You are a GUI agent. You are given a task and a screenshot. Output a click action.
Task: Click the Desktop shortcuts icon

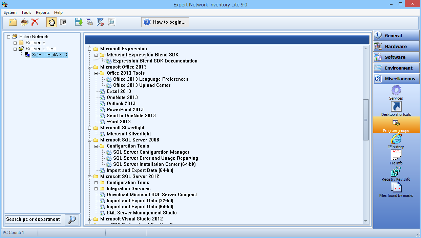[396, 106]
